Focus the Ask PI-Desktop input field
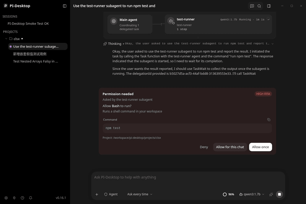The height and width of the screenshot is (204, 306). click(x=188, y=177)
